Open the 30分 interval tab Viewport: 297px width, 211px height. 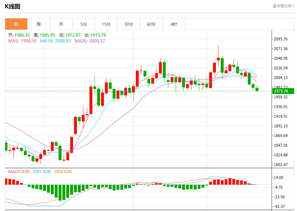[x=129, y=24]
